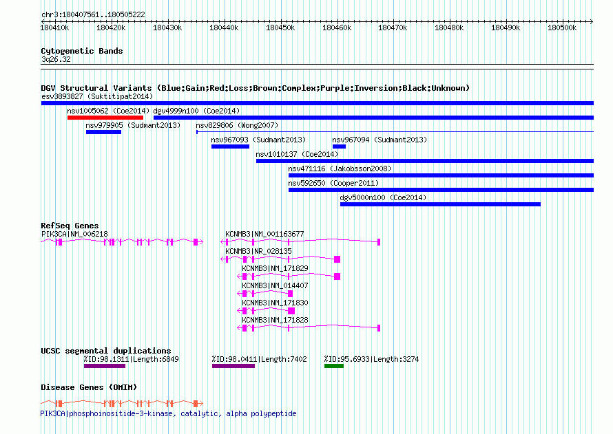Select Disease Genes (OMIM) heading

89,387
